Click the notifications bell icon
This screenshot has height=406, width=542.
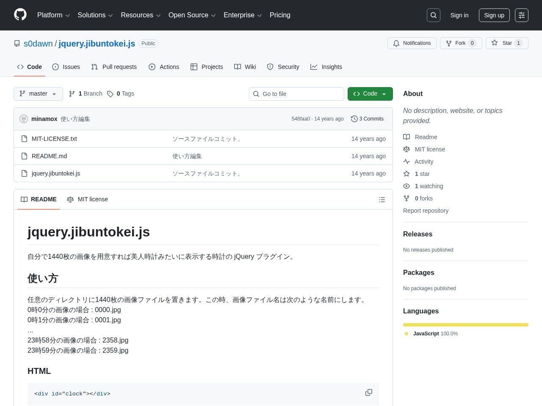pyautogui.click(x=396, y=43)
